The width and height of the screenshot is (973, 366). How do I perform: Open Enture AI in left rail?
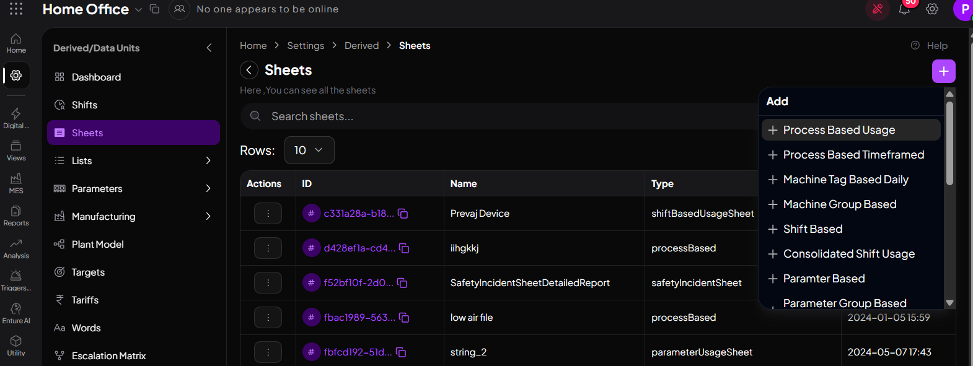click(16, 313)
